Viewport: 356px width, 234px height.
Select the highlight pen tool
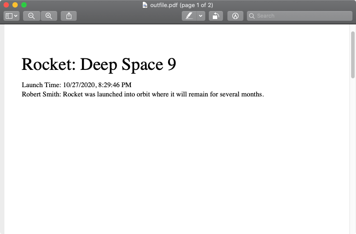[189, 16]
